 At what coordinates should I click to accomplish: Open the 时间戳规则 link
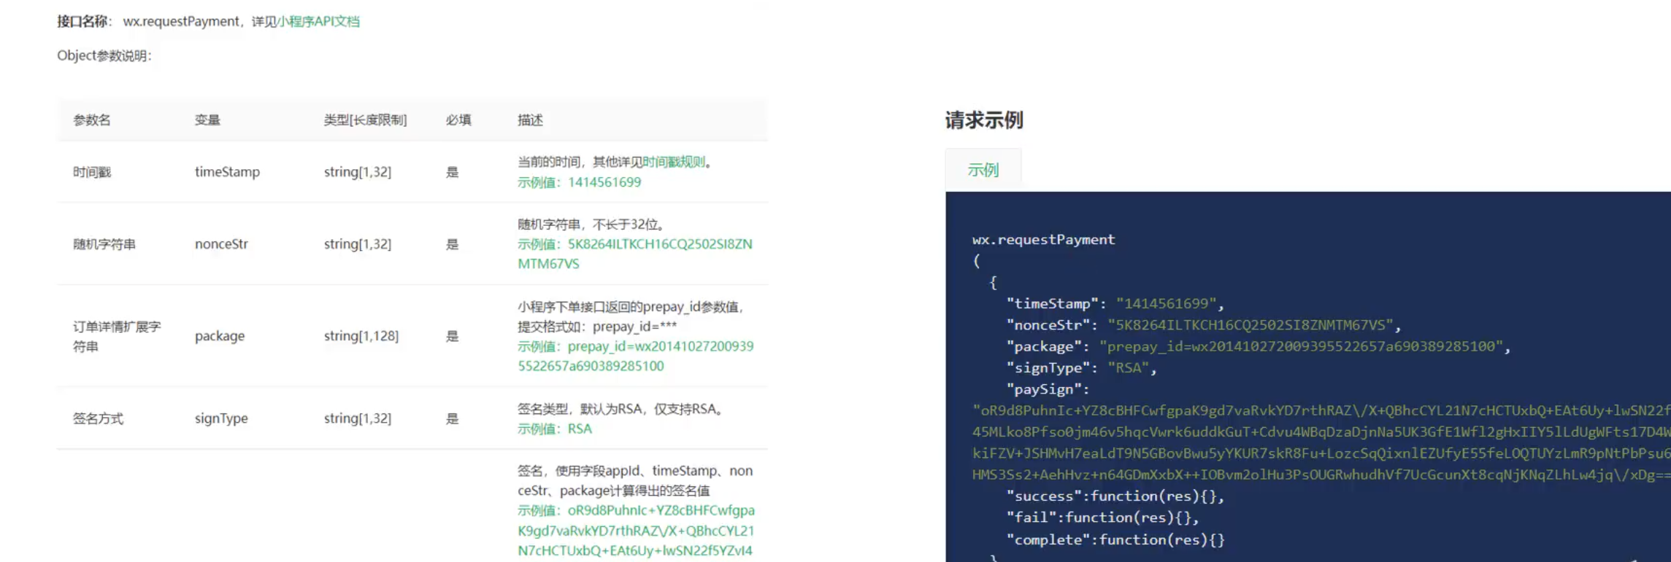[x=674, y=162]
